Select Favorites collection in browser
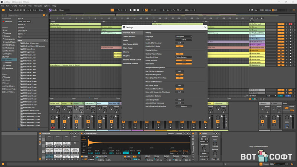Viewport: 297px width, 167px height. [9, 22]
